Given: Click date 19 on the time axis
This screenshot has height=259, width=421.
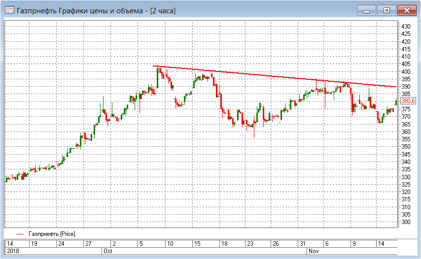Looking at the screenshot, I should click(x=34, y=243).
